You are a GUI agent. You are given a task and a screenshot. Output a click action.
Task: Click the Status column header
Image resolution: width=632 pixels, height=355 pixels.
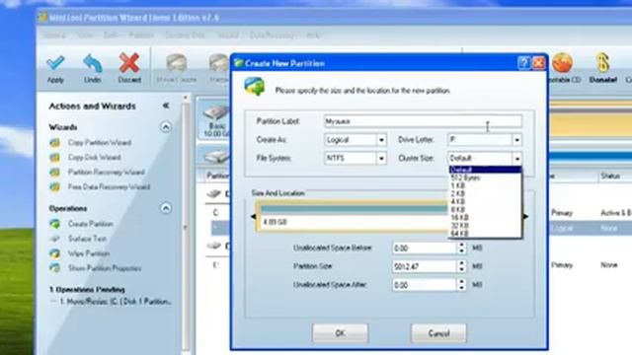click(x=610, y=177)
